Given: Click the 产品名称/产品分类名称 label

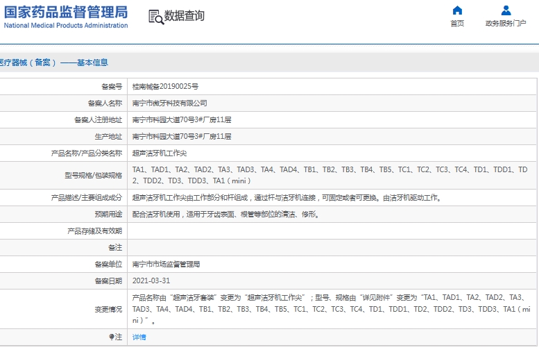Looking at the screenshot, I should tap(87, 153).
